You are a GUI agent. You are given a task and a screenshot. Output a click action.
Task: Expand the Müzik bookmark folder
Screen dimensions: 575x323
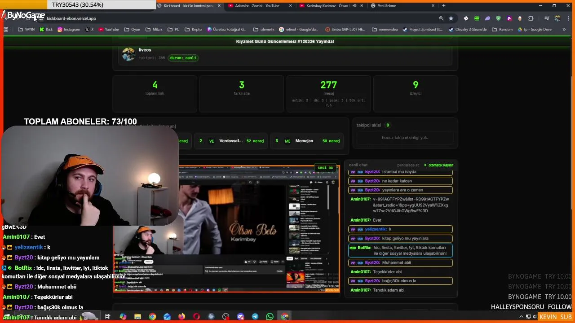coord(154,30)
